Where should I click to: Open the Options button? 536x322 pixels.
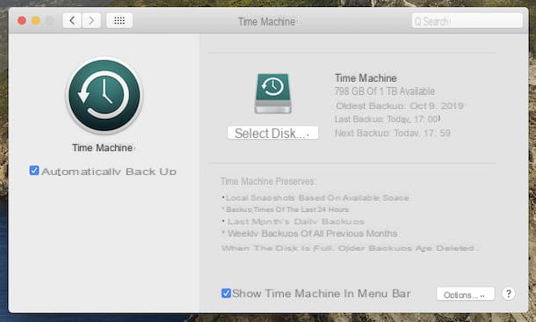coord(466,294)
